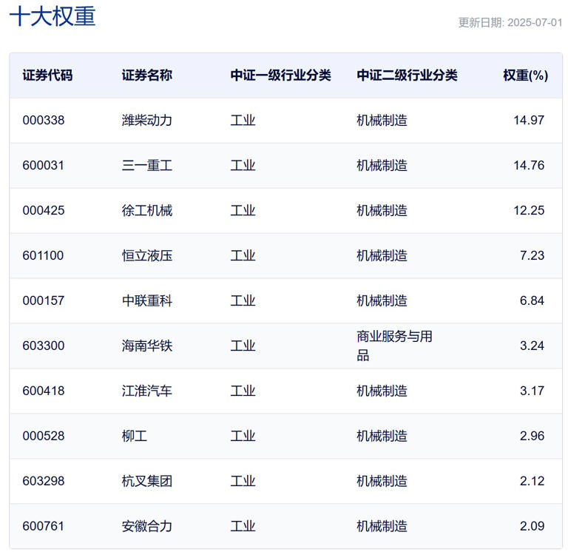Select stock name 海南华铁

tap(146, 346)
